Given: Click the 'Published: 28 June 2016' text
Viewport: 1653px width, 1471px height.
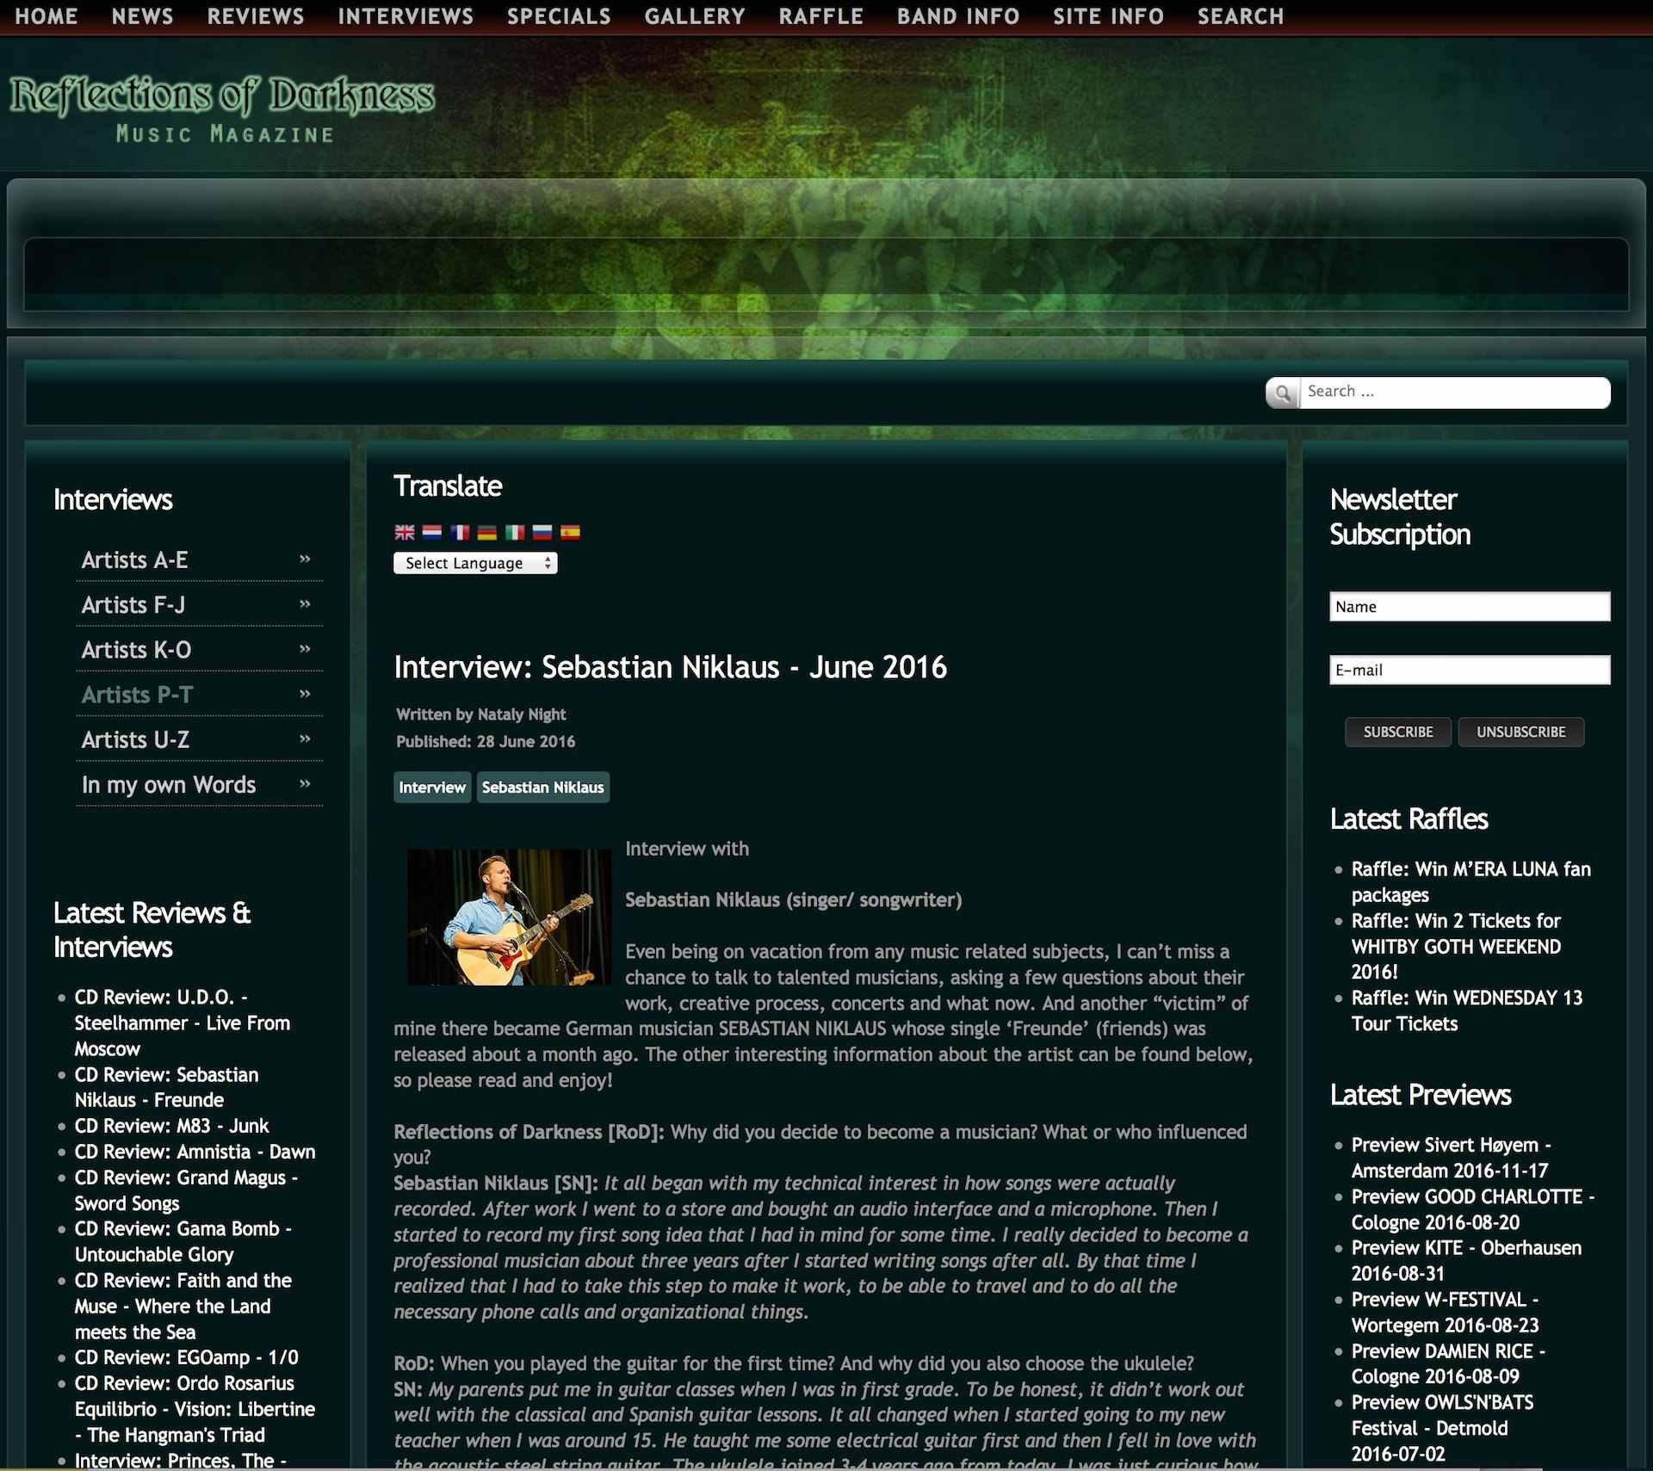Looking at the screenshot, I should pos(486,741).
